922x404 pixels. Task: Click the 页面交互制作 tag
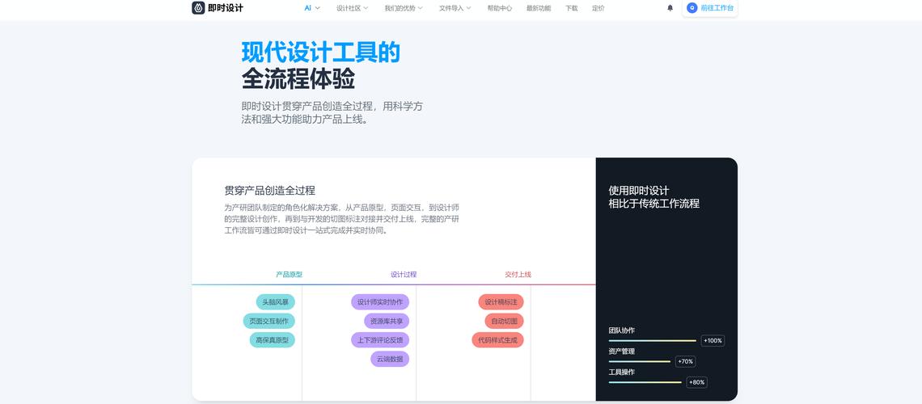pos(269,322)
